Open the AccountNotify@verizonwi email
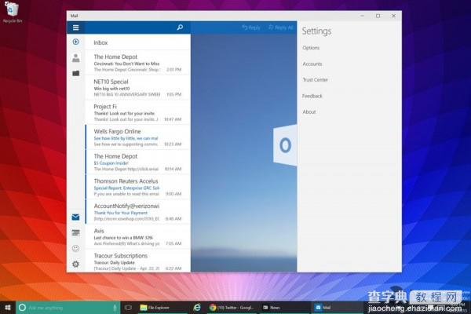The height and width of the screenshot is (314, 471). click(x=137, y=212)
